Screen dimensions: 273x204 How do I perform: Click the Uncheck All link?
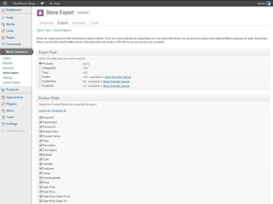click(x=59, y=110)
